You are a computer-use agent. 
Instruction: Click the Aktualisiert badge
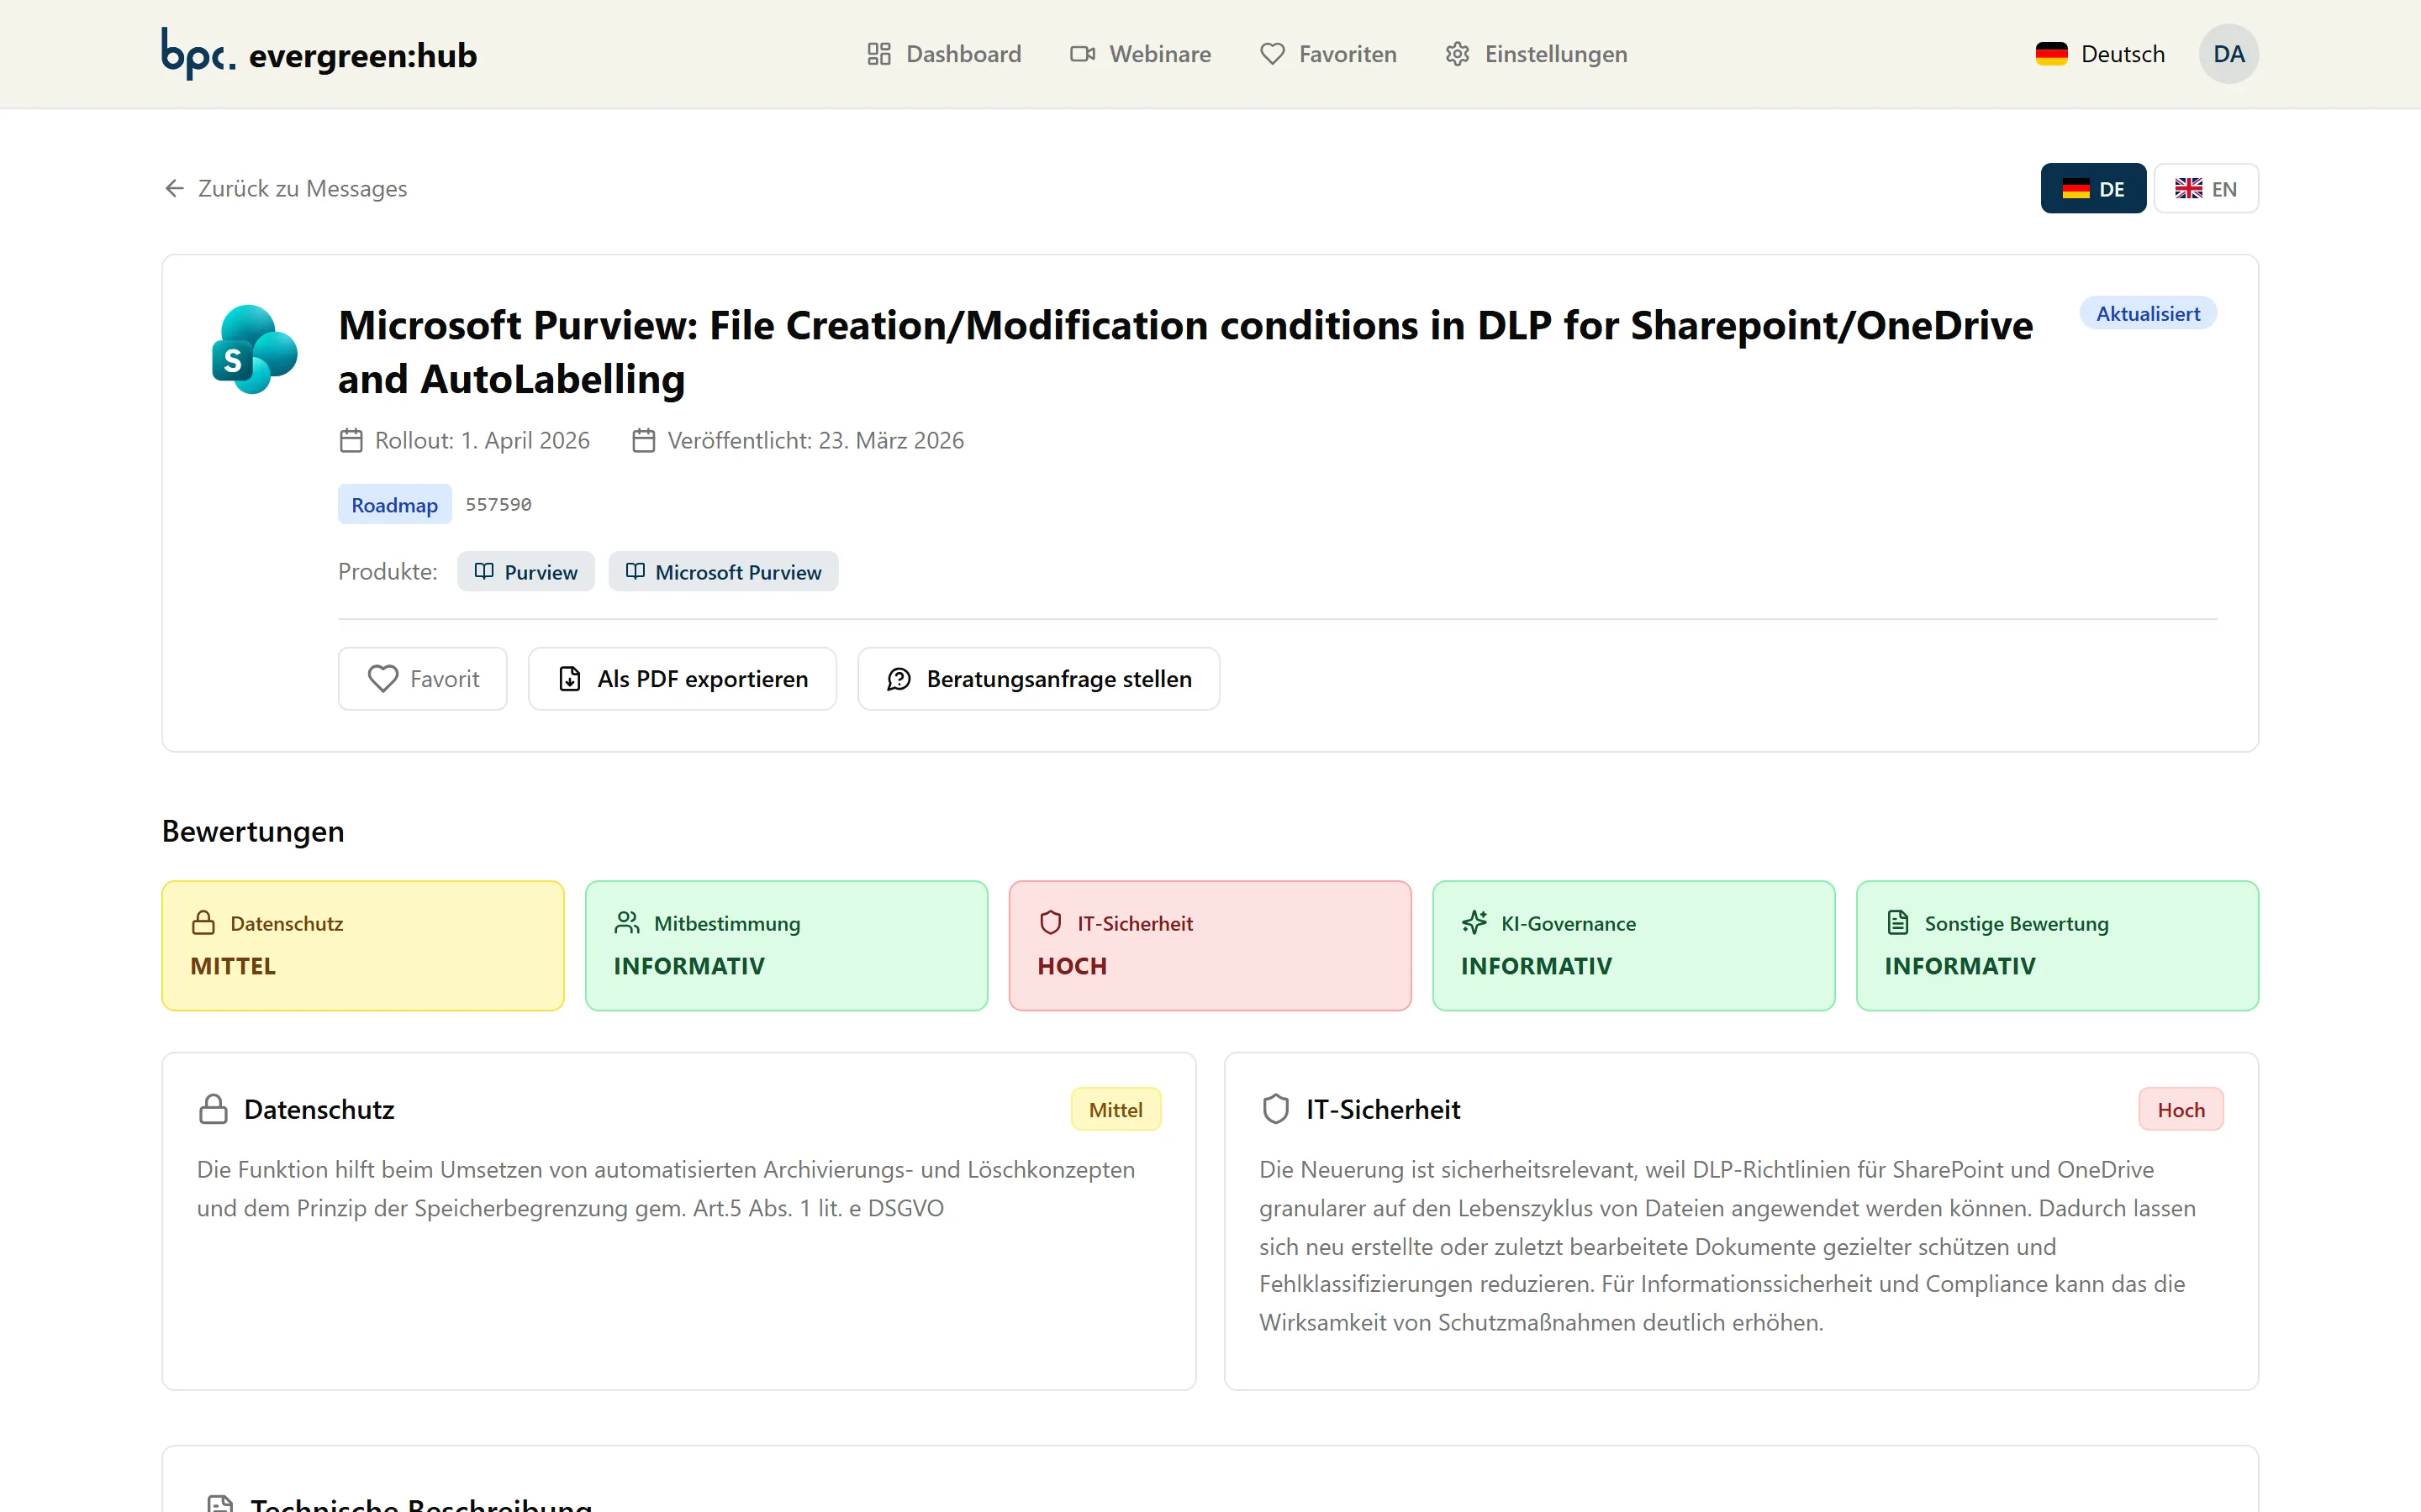[2147, 313]
